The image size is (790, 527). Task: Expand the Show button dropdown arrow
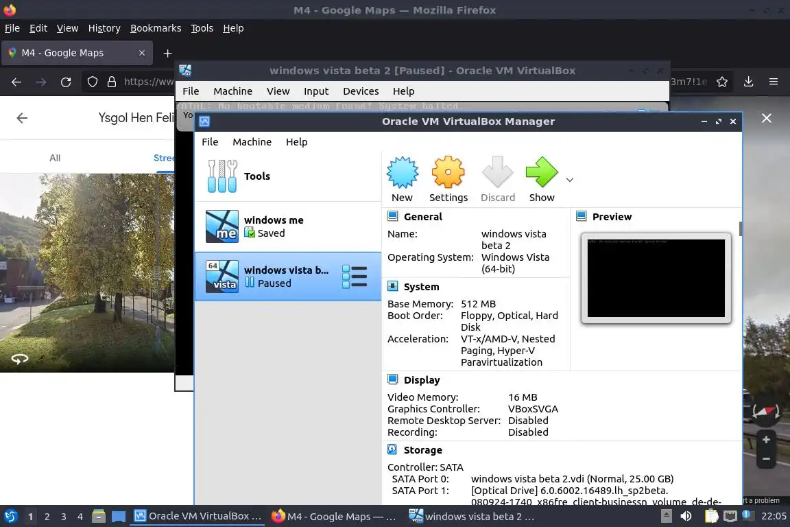pos(570,180)
